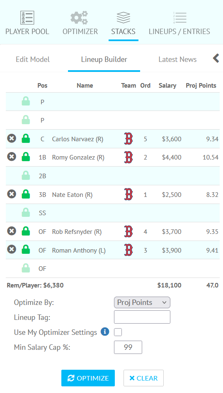Remove Romy Gonzalez using the X icon
The image size is (223, 393).
(12, 157)
